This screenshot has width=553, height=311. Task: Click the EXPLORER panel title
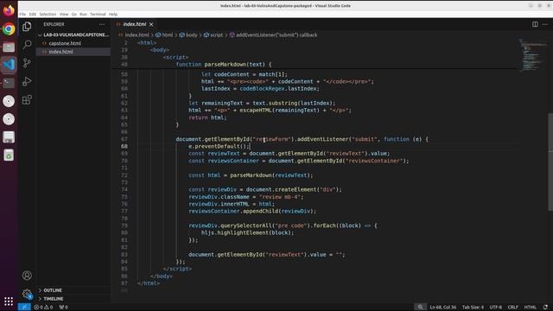pos(54,24)
